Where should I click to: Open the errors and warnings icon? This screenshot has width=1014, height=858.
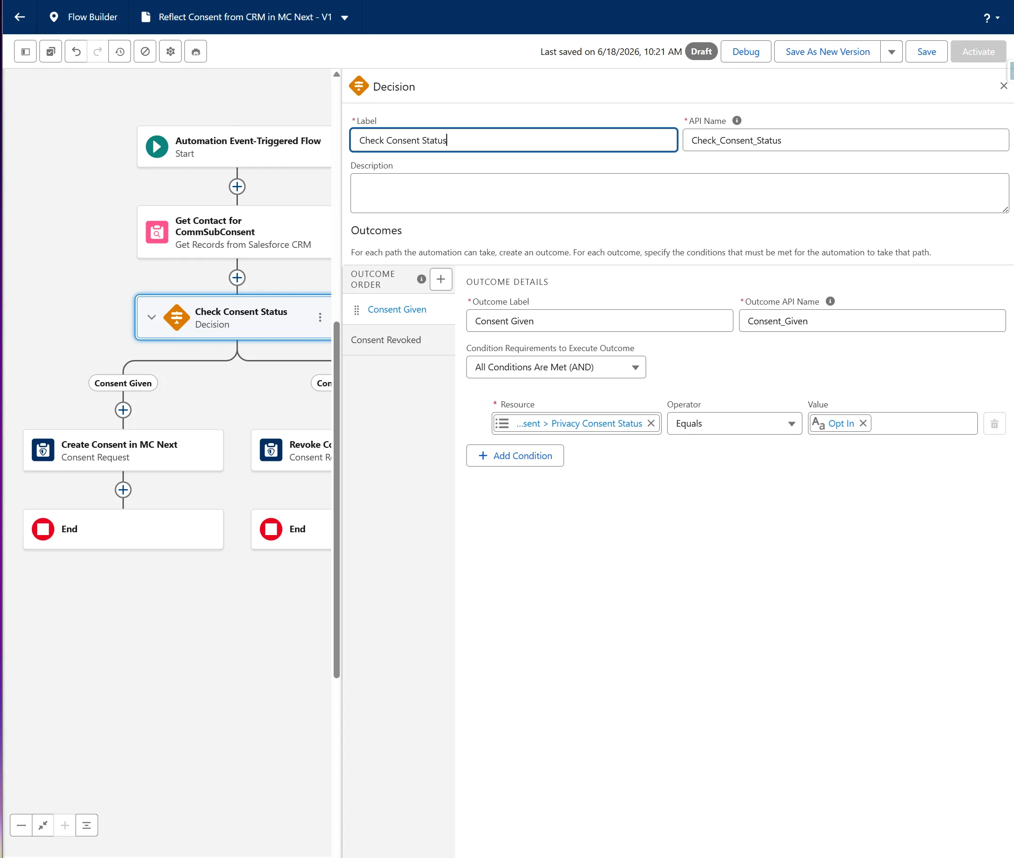tap(145, 52)
